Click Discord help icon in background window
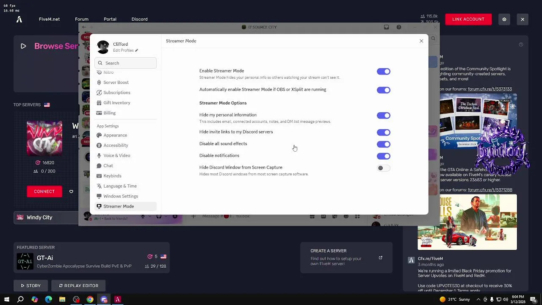542x305 pixels. pyautogui.click(x=398, y=27)
